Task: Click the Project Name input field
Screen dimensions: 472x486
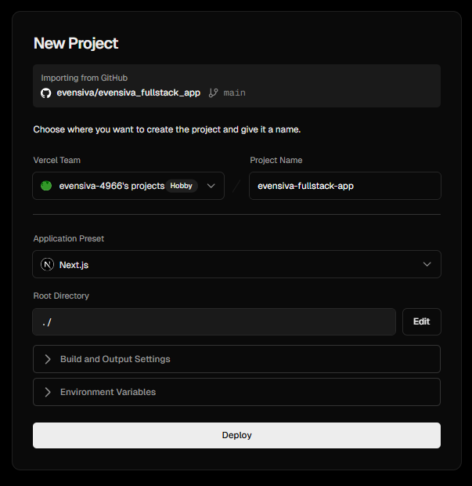Action: click(345, 186)
